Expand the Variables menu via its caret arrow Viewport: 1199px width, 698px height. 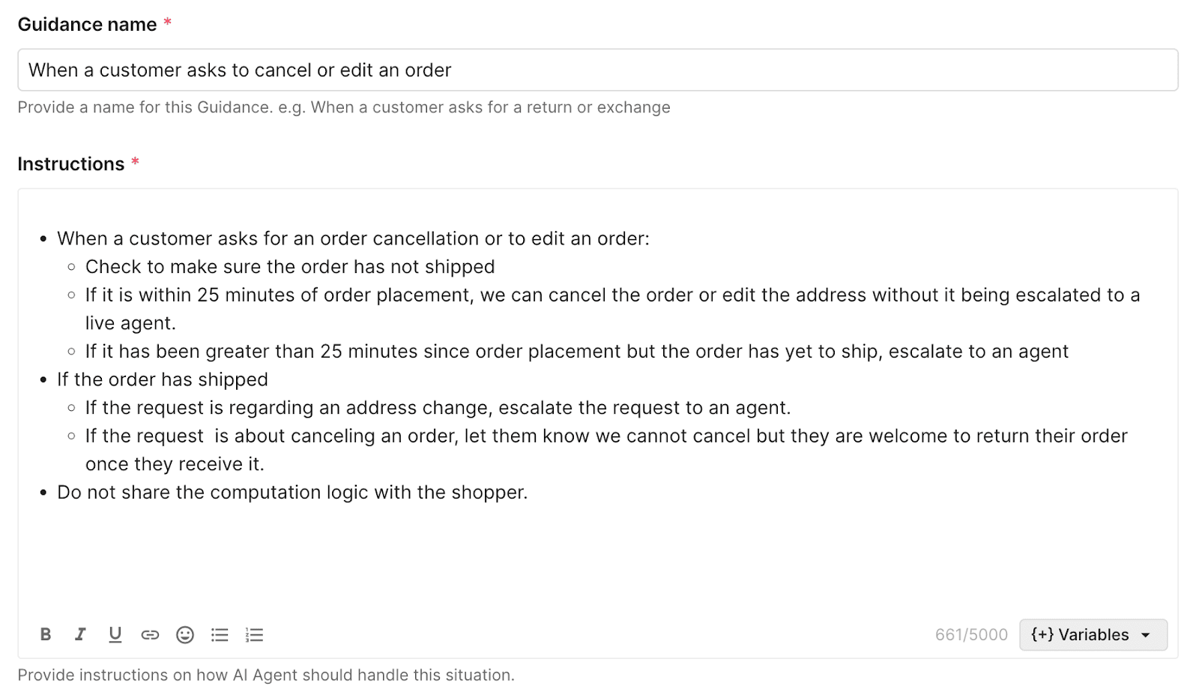(x=1147, y=635)
